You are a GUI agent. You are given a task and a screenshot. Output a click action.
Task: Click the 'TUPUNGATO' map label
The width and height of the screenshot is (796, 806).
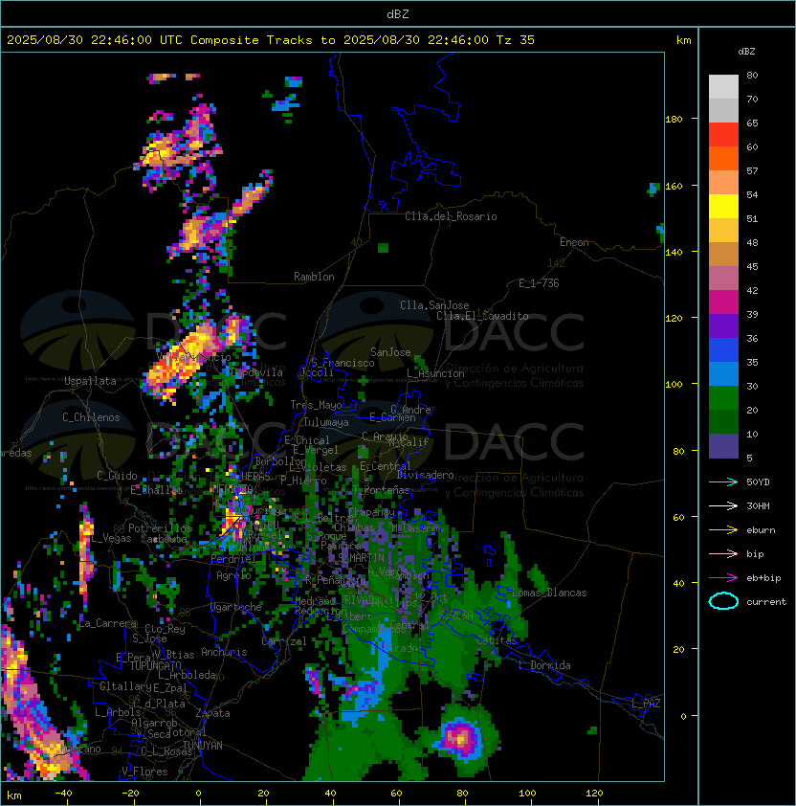[155, 665]
